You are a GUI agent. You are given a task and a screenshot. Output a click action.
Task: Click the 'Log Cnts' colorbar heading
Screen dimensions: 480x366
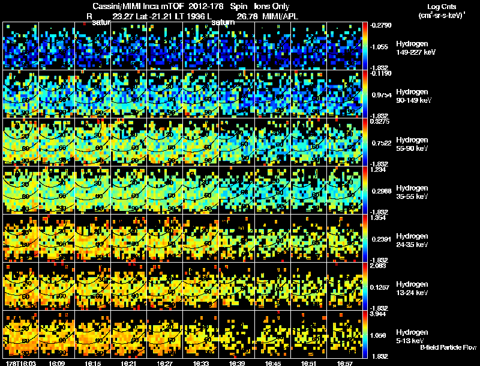pyautogui.click(x=442, y=7)
